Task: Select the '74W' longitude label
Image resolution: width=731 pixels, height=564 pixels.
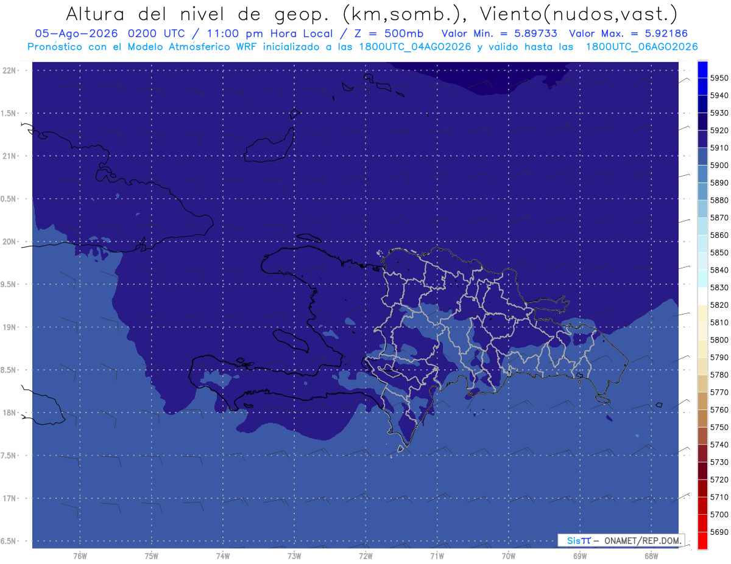Action: tap(222, 556)
